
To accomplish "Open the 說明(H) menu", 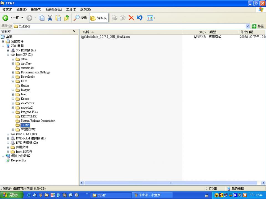I will click(x=86, y=10).
